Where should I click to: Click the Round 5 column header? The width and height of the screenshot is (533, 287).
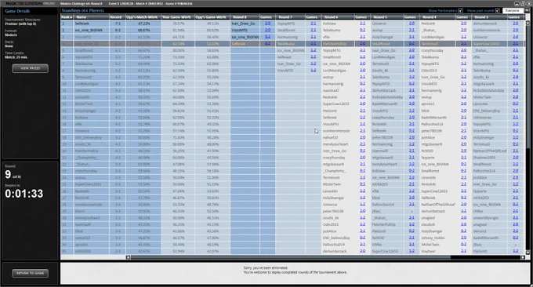[x=387, y=17]
